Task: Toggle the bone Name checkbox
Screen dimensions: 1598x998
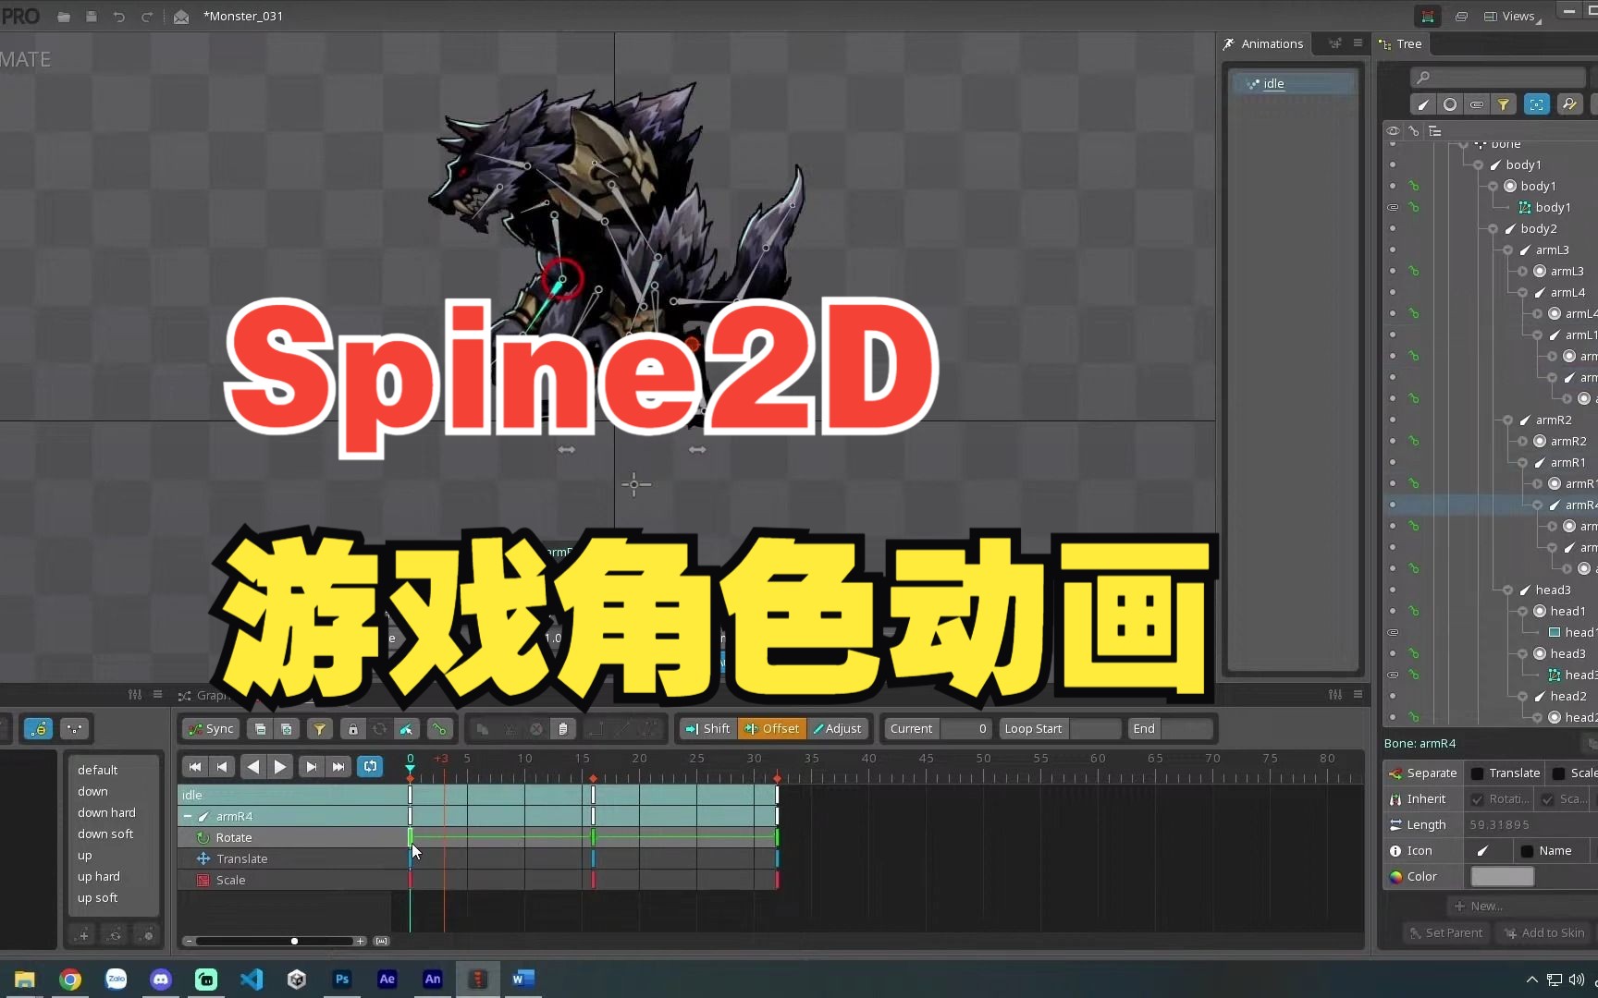Action: pos(1527,851)
